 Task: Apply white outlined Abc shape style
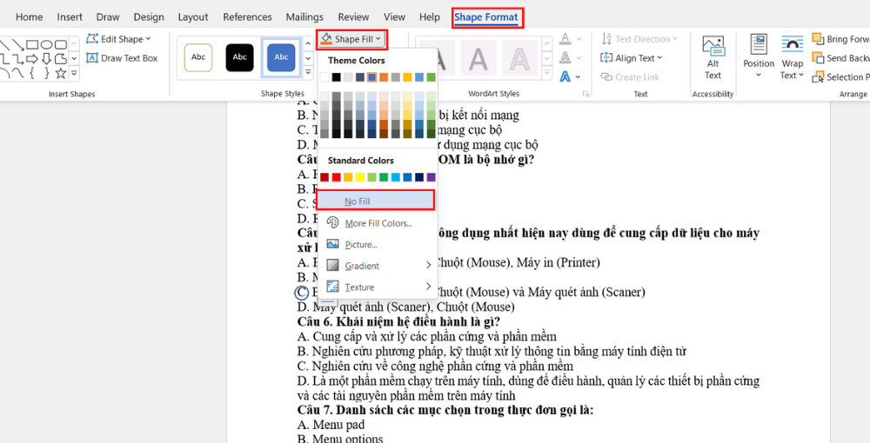198,57
